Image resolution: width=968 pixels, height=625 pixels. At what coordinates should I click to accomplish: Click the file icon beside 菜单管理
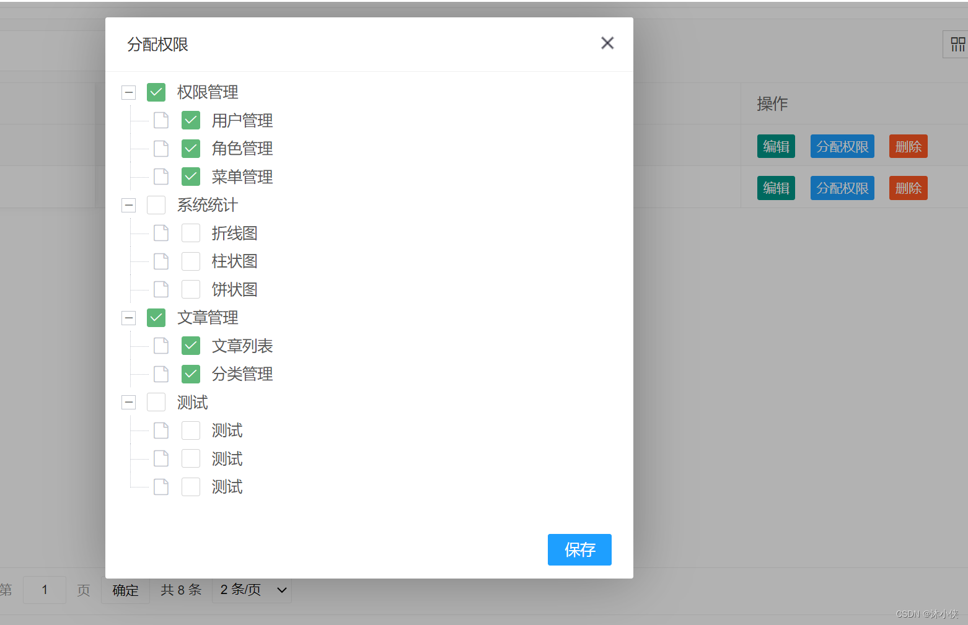(161, 177)
